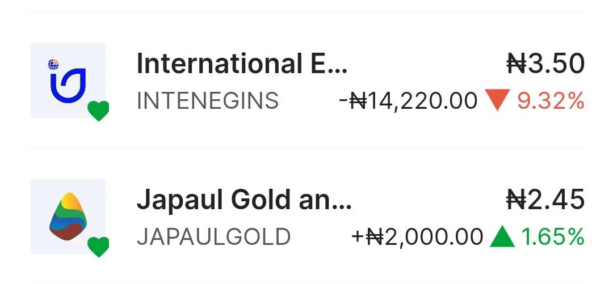
Task: Click the green up triangle gain indicator
Action: 503,237
